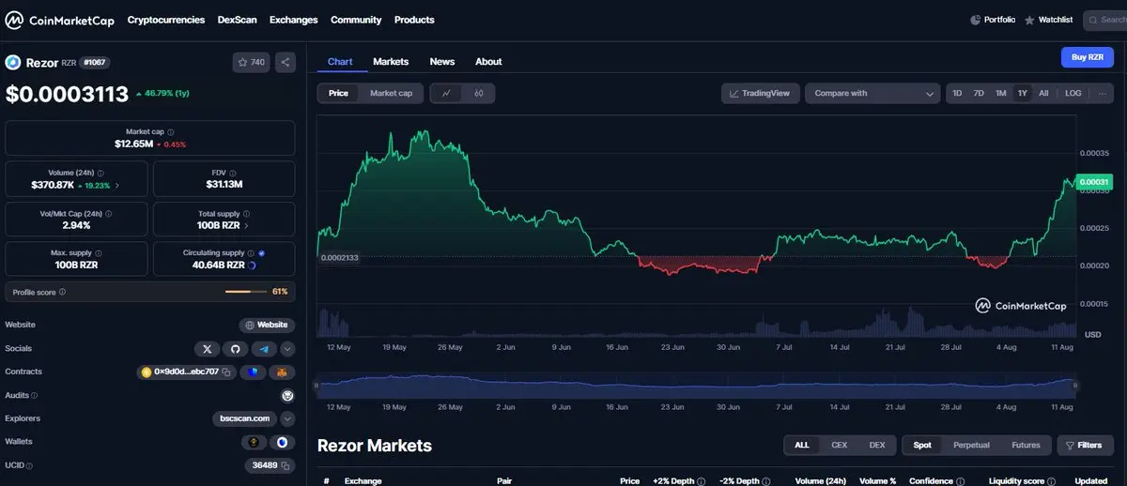Open the Exchanges menu
The width and height of the screenshot is (1127, 486).
click(x=293, y=20)
